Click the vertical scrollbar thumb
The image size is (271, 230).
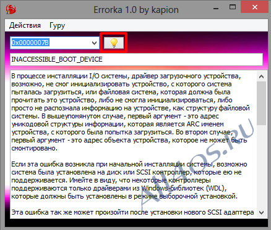pyautogui.click(x=261, y=103)
